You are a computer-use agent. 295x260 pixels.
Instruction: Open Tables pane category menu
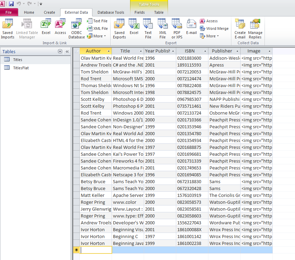[x=60, y=51]
